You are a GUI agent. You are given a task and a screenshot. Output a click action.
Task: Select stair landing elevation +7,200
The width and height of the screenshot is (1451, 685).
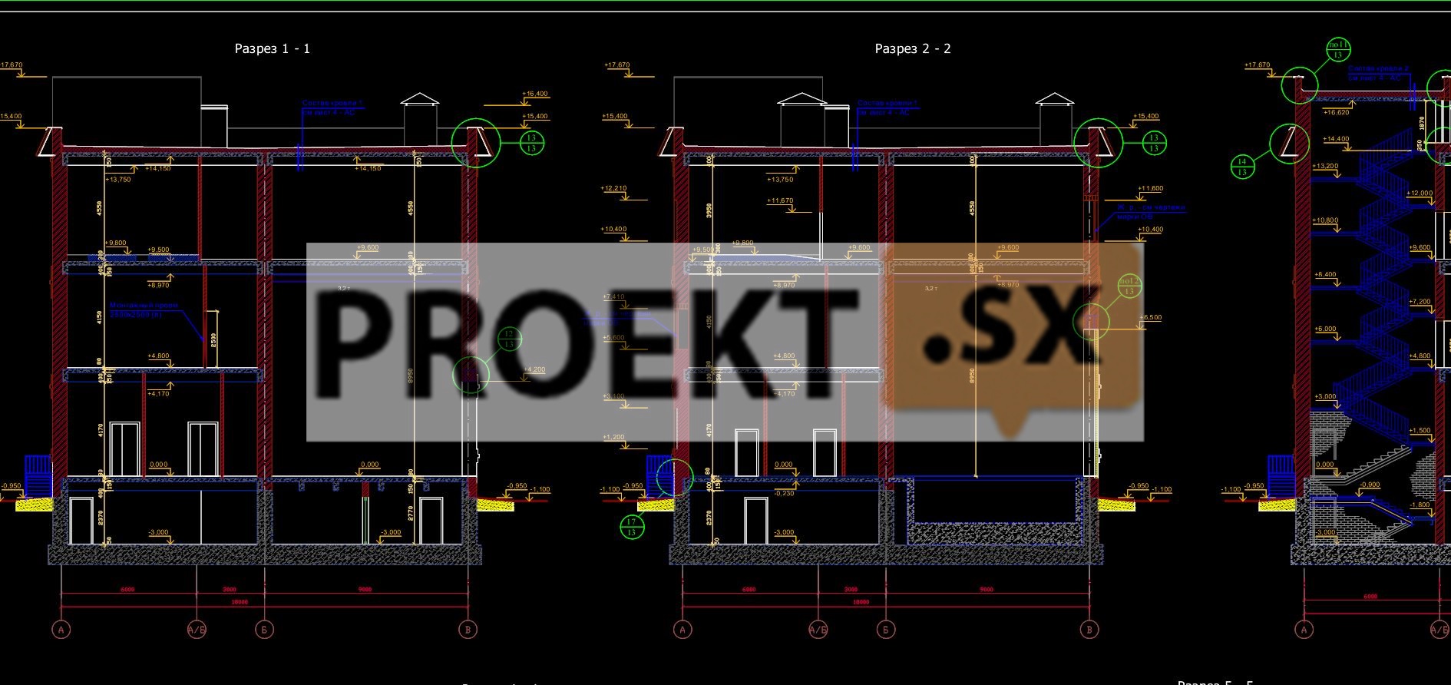coord(1421,302)
